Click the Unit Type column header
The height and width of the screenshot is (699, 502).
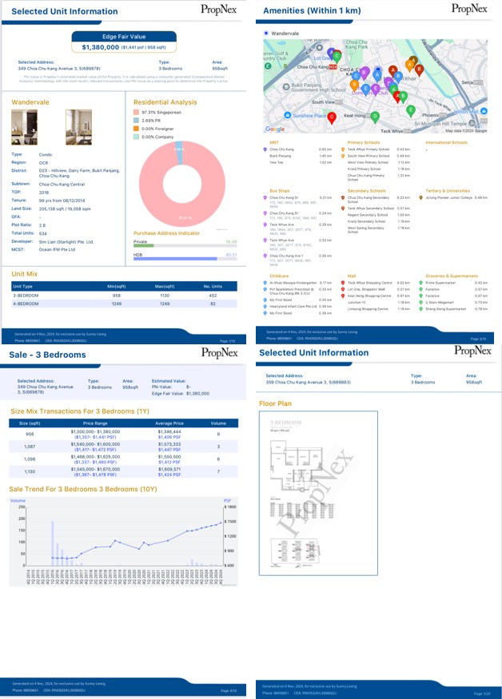22,287
